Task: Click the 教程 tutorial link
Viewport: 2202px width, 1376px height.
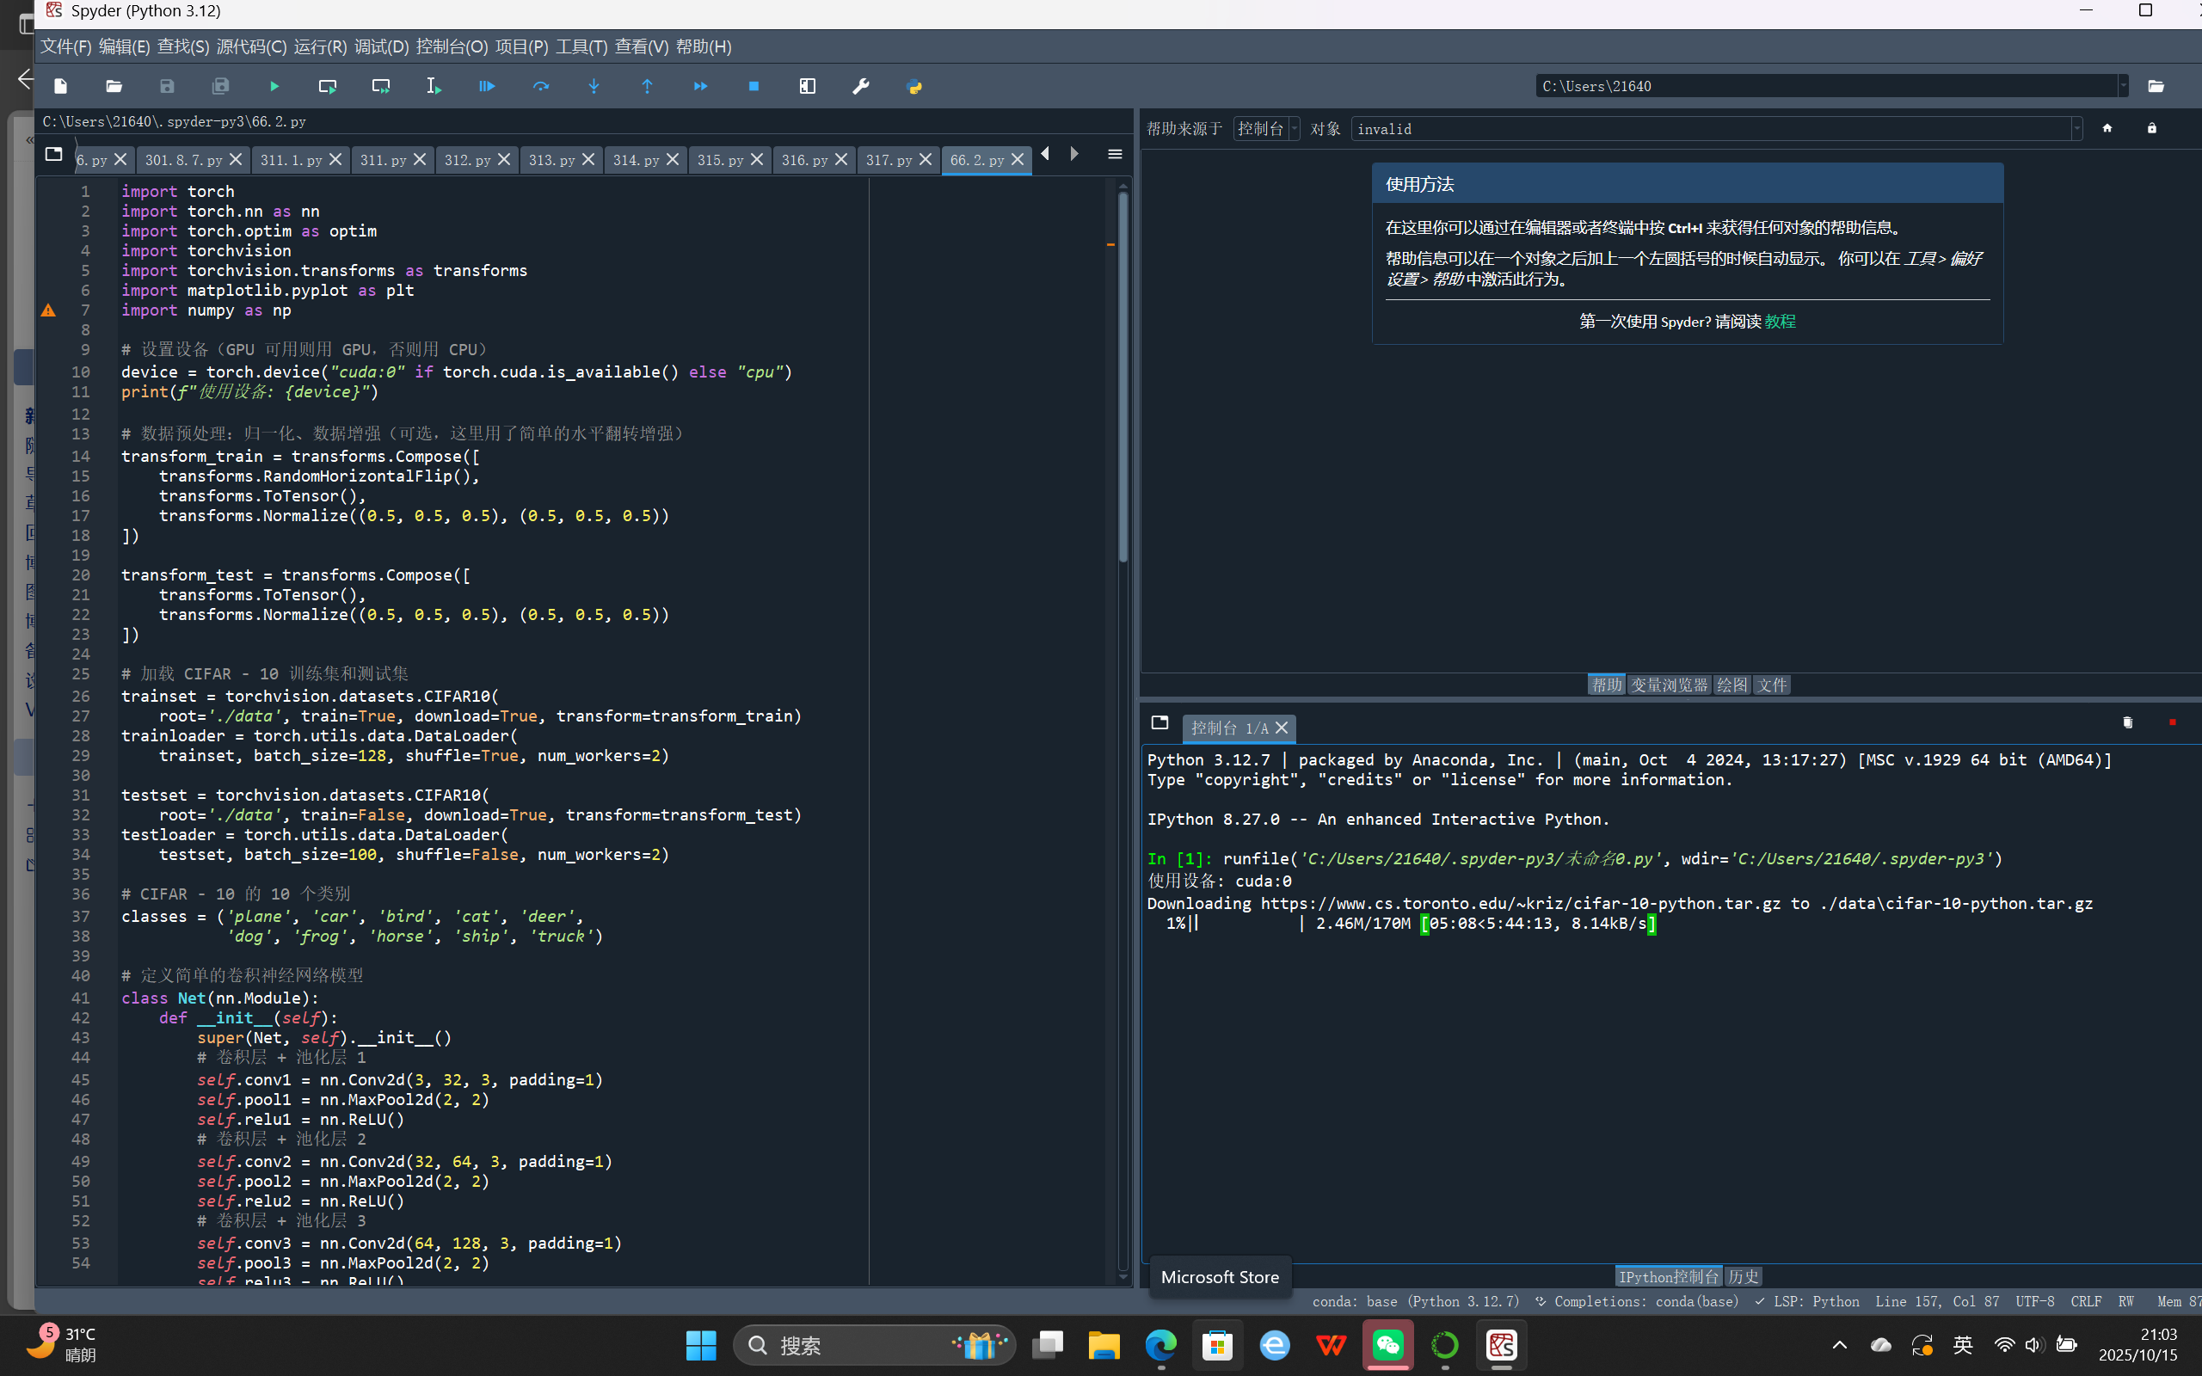Action: [x=1780, y=322]
